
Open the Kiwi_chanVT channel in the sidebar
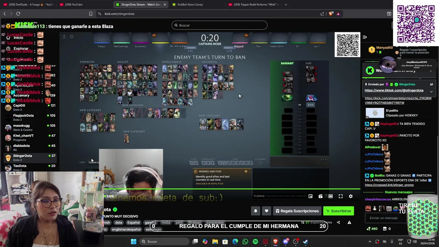[30, 137]
